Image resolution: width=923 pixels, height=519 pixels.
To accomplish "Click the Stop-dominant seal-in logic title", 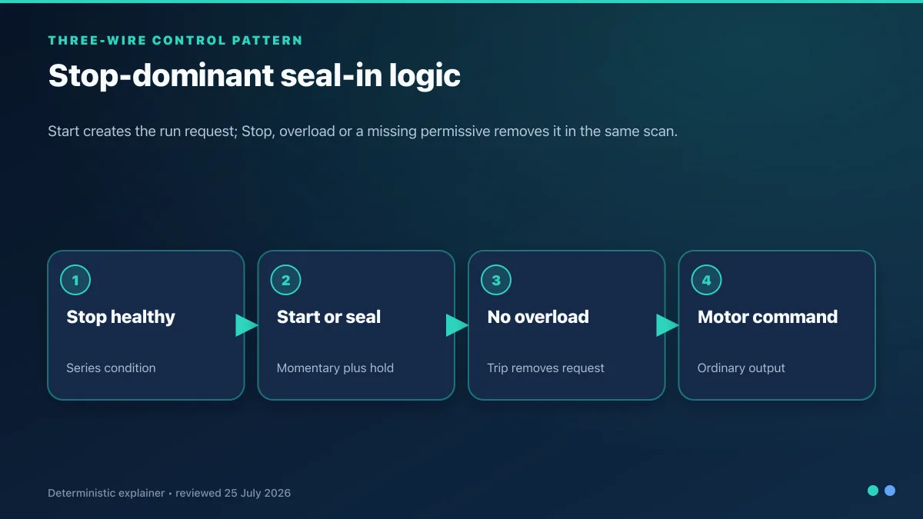I will 255,75.
